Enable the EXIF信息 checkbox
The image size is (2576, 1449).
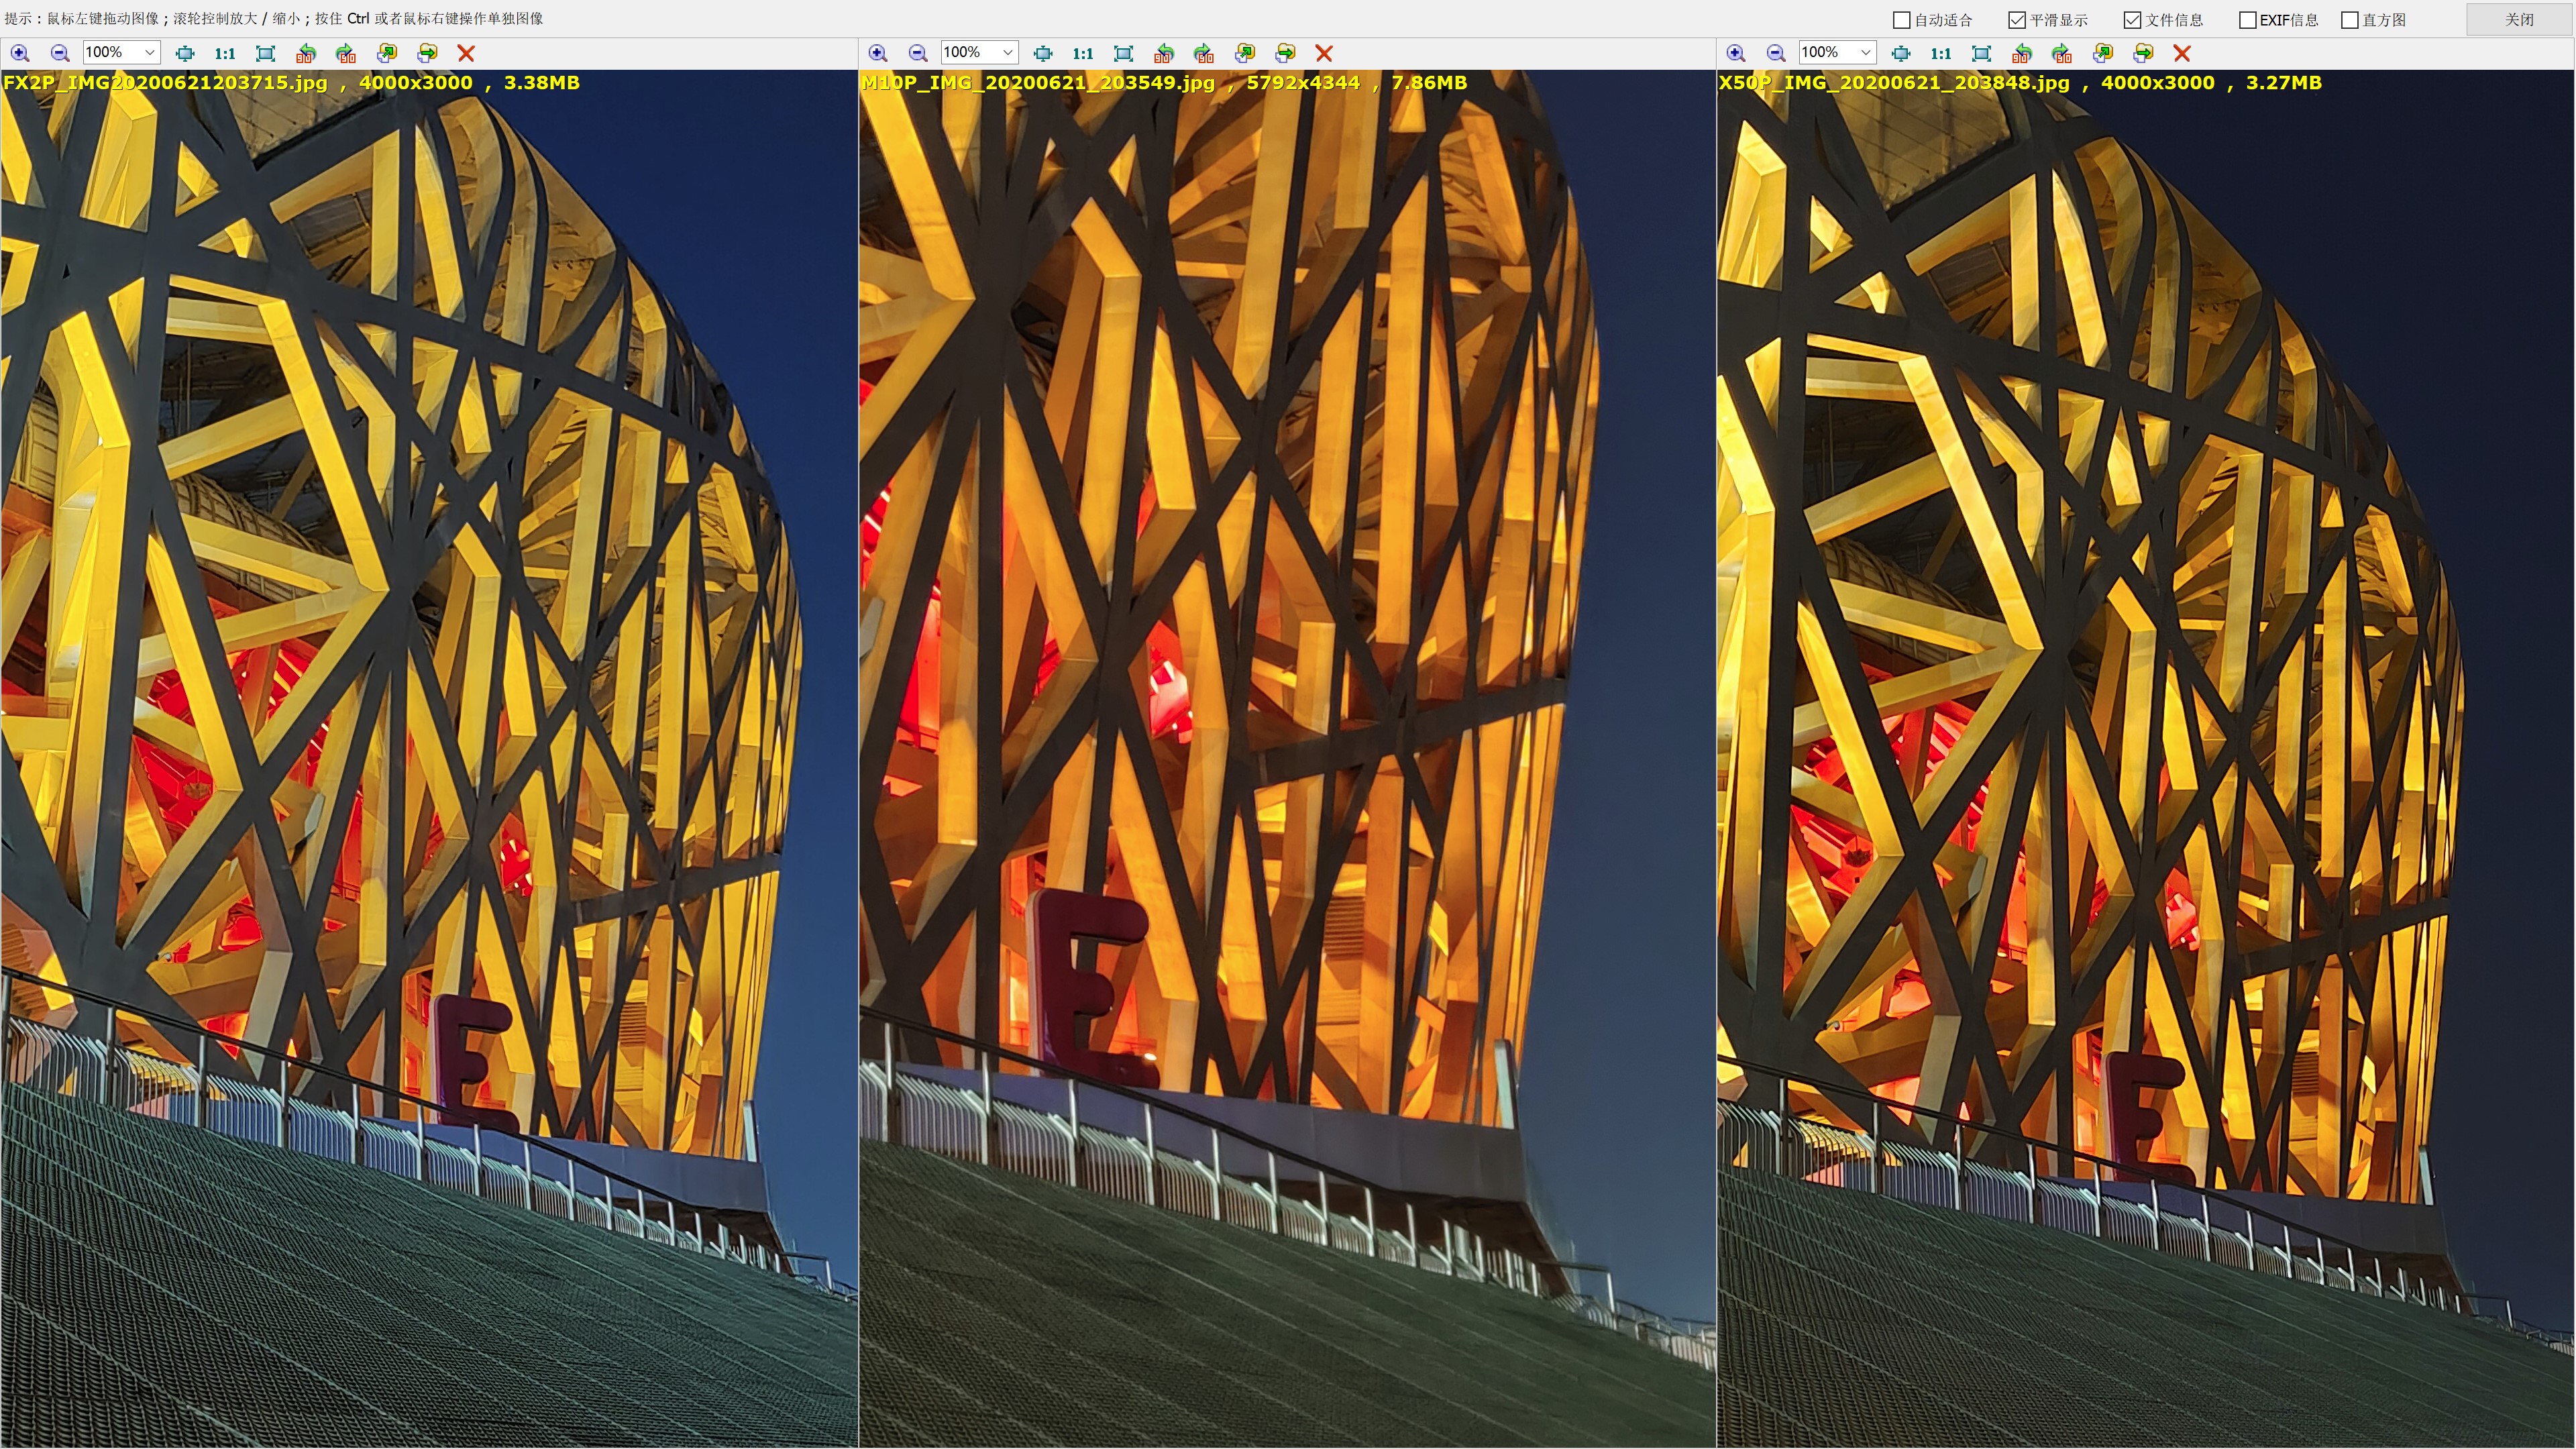2247,20
